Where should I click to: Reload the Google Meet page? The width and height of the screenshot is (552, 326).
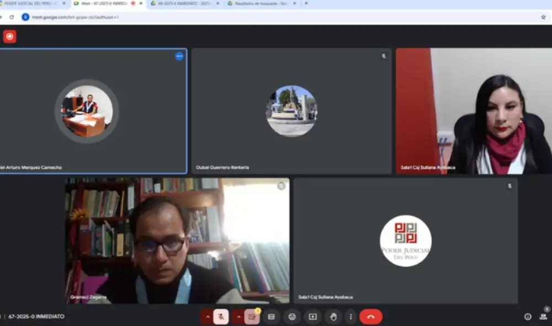coord(12,17)
